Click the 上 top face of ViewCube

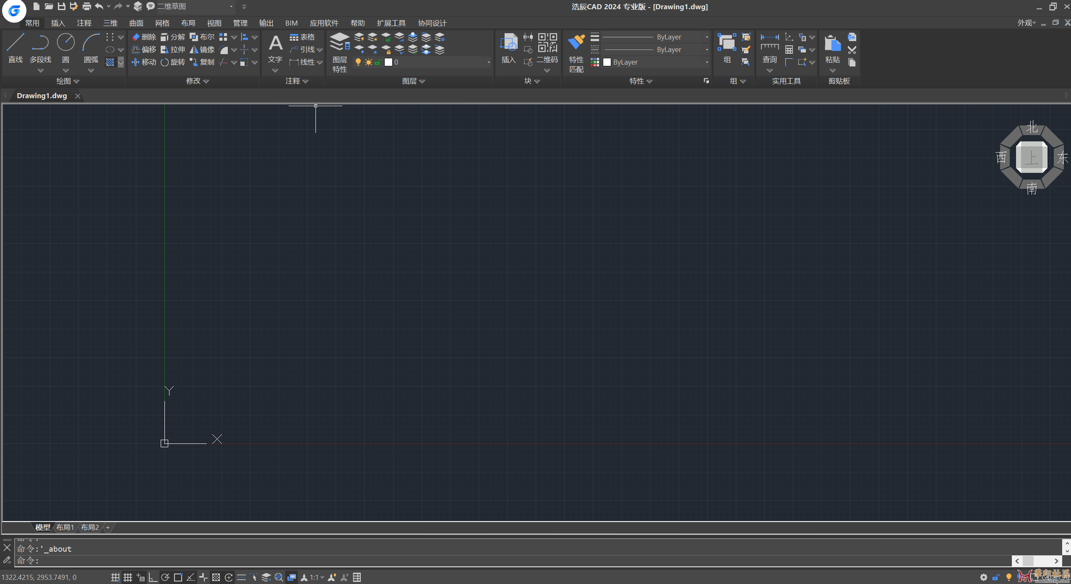(x=1031, y=158)
